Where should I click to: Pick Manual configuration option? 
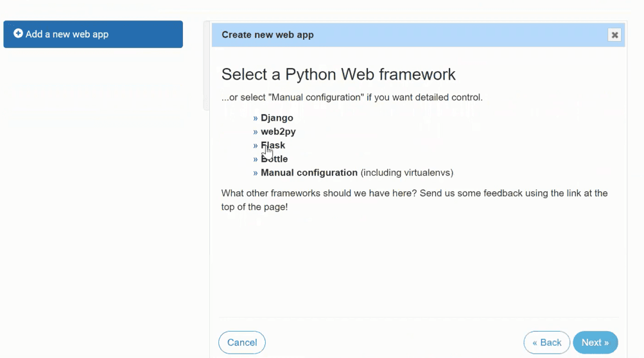[309, 173]
